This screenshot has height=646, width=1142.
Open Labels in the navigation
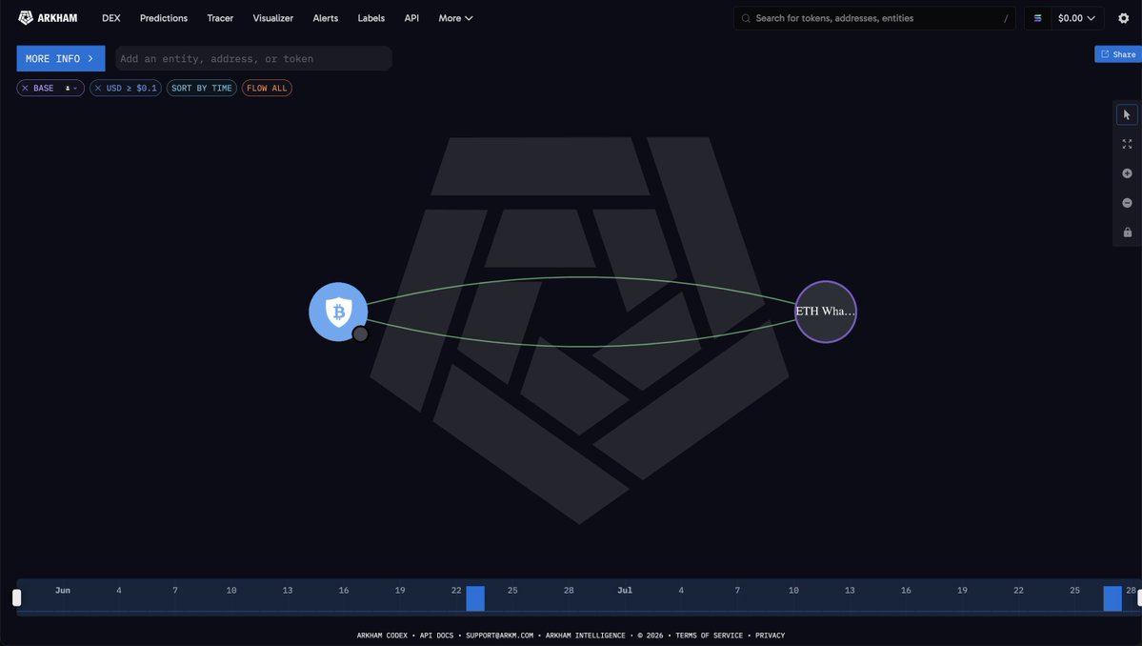tap(371, 18)
